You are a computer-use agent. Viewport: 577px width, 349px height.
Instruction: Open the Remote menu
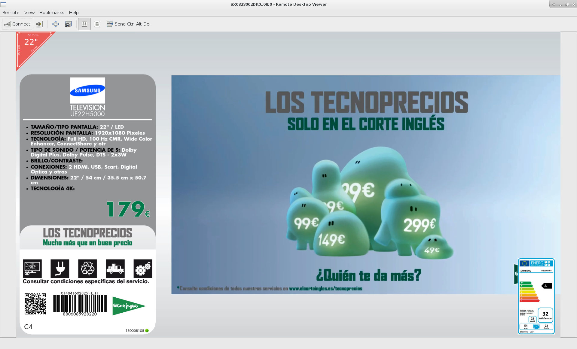[x=11, y=13]
